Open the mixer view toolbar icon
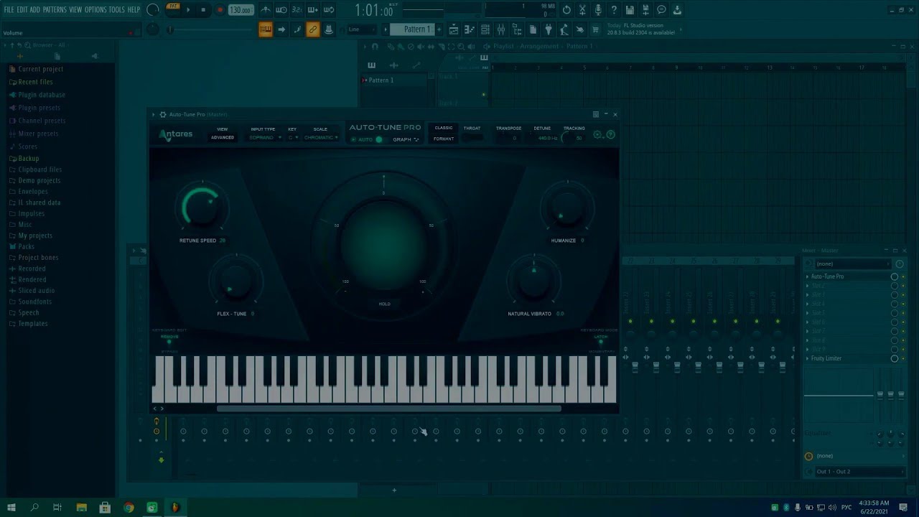919x517 pixels. (501, 29)
